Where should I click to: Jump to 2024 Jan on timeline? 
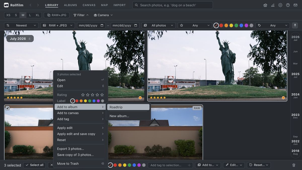tap(295, 96)
